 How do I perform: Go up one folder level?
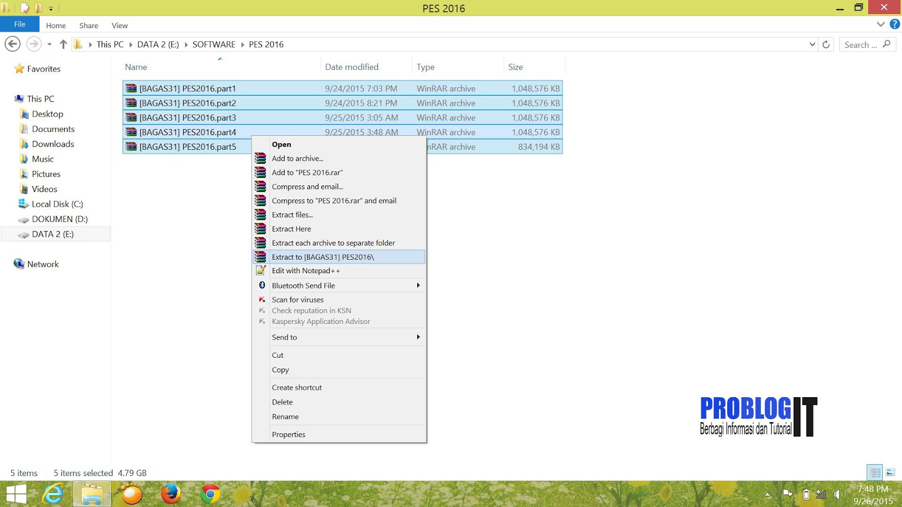(x=63, y=44)
